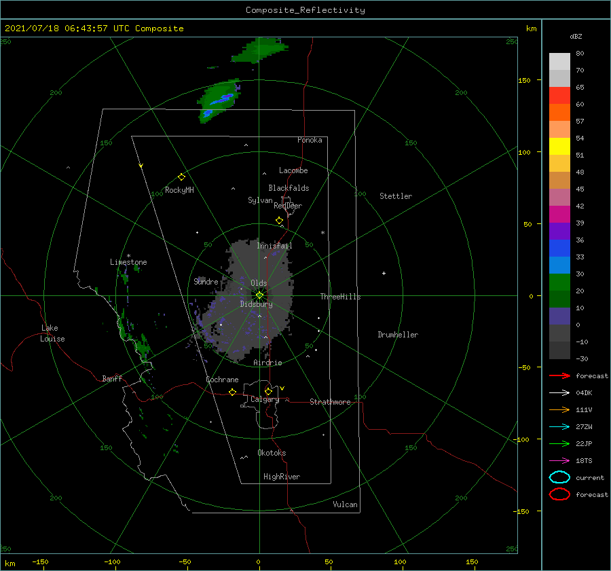Screen dimensions: 611x571
Task: Click the asterisk marker above Limestone
Action: click(128, 256)
